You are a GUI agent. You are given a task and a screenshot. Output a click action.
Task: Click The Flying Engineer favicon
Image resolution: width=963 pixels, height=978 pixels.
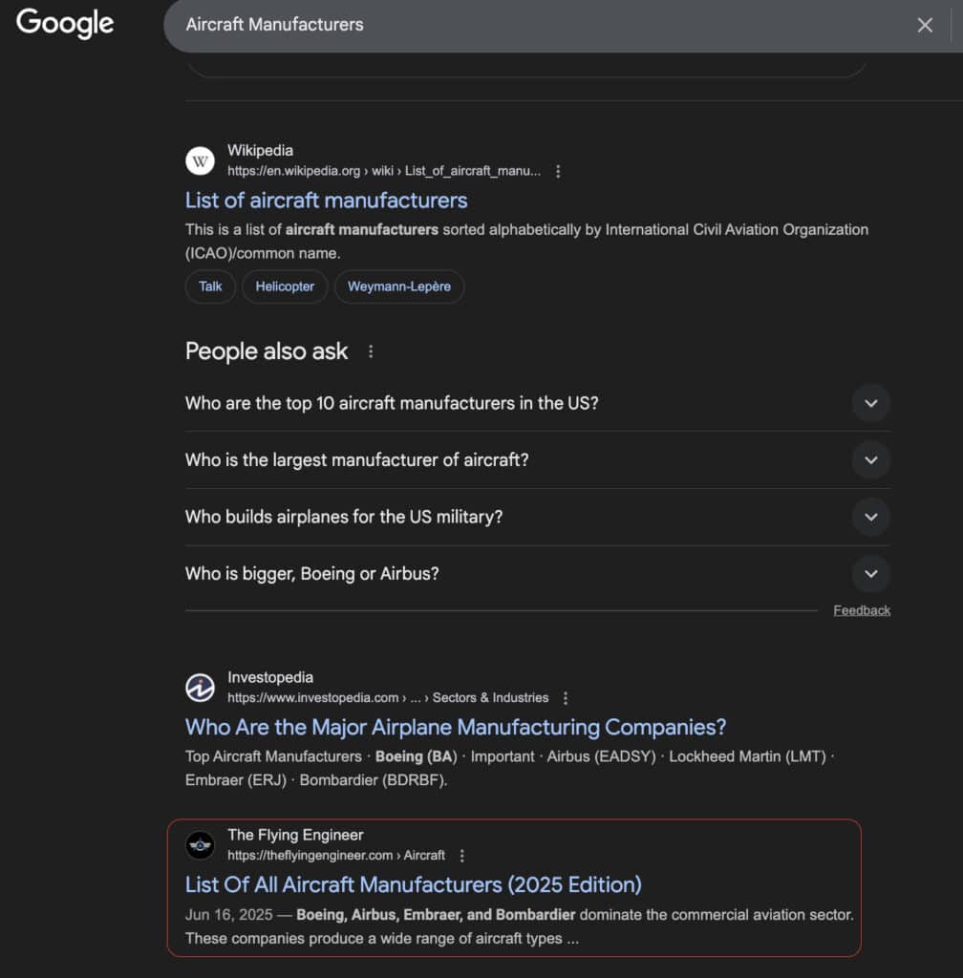tap(200, 845)
